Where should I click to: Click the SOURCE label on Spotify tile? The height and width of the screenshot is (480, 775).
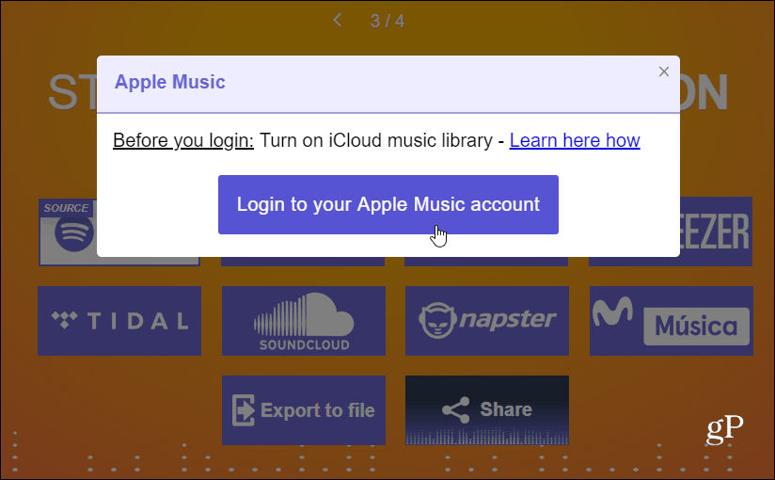pyautogui.click(x=66, y=208)
